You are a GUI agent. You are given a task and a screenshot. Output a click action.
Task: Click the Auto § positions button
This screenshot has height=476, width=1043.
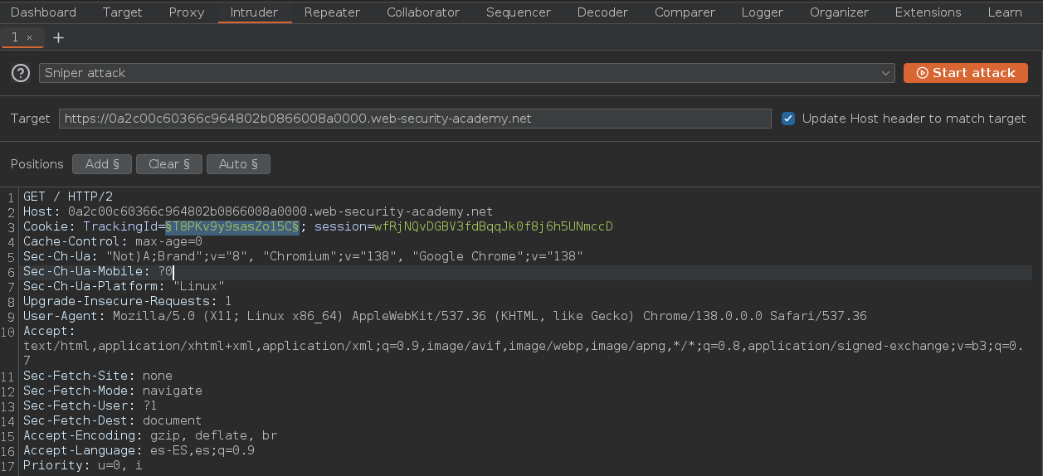coord(238,164)
